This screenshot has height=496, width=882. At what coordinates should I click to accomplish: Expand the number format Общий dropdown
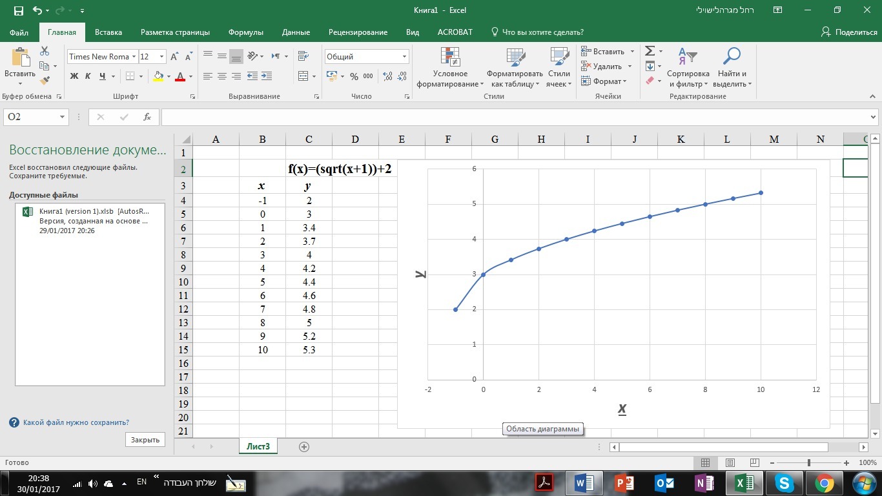coord(404,57)
